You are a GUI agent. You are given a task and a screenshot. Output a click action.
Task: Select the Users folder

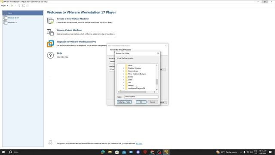coord(130,80)
